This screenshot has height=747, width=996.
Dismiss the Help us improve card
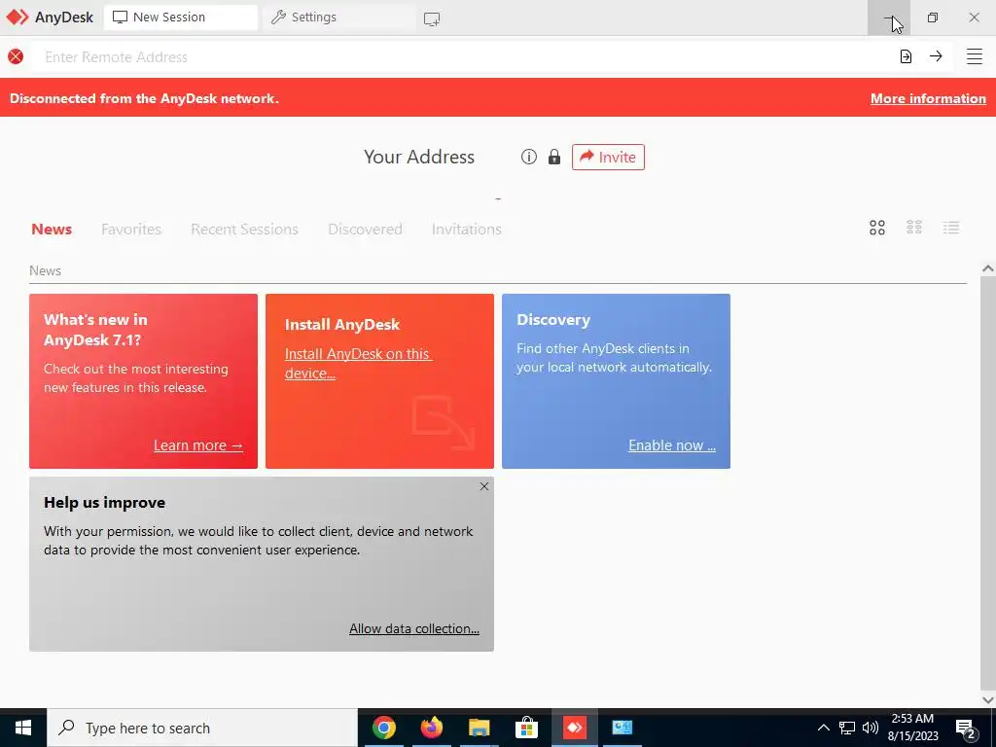click(484, 486)
